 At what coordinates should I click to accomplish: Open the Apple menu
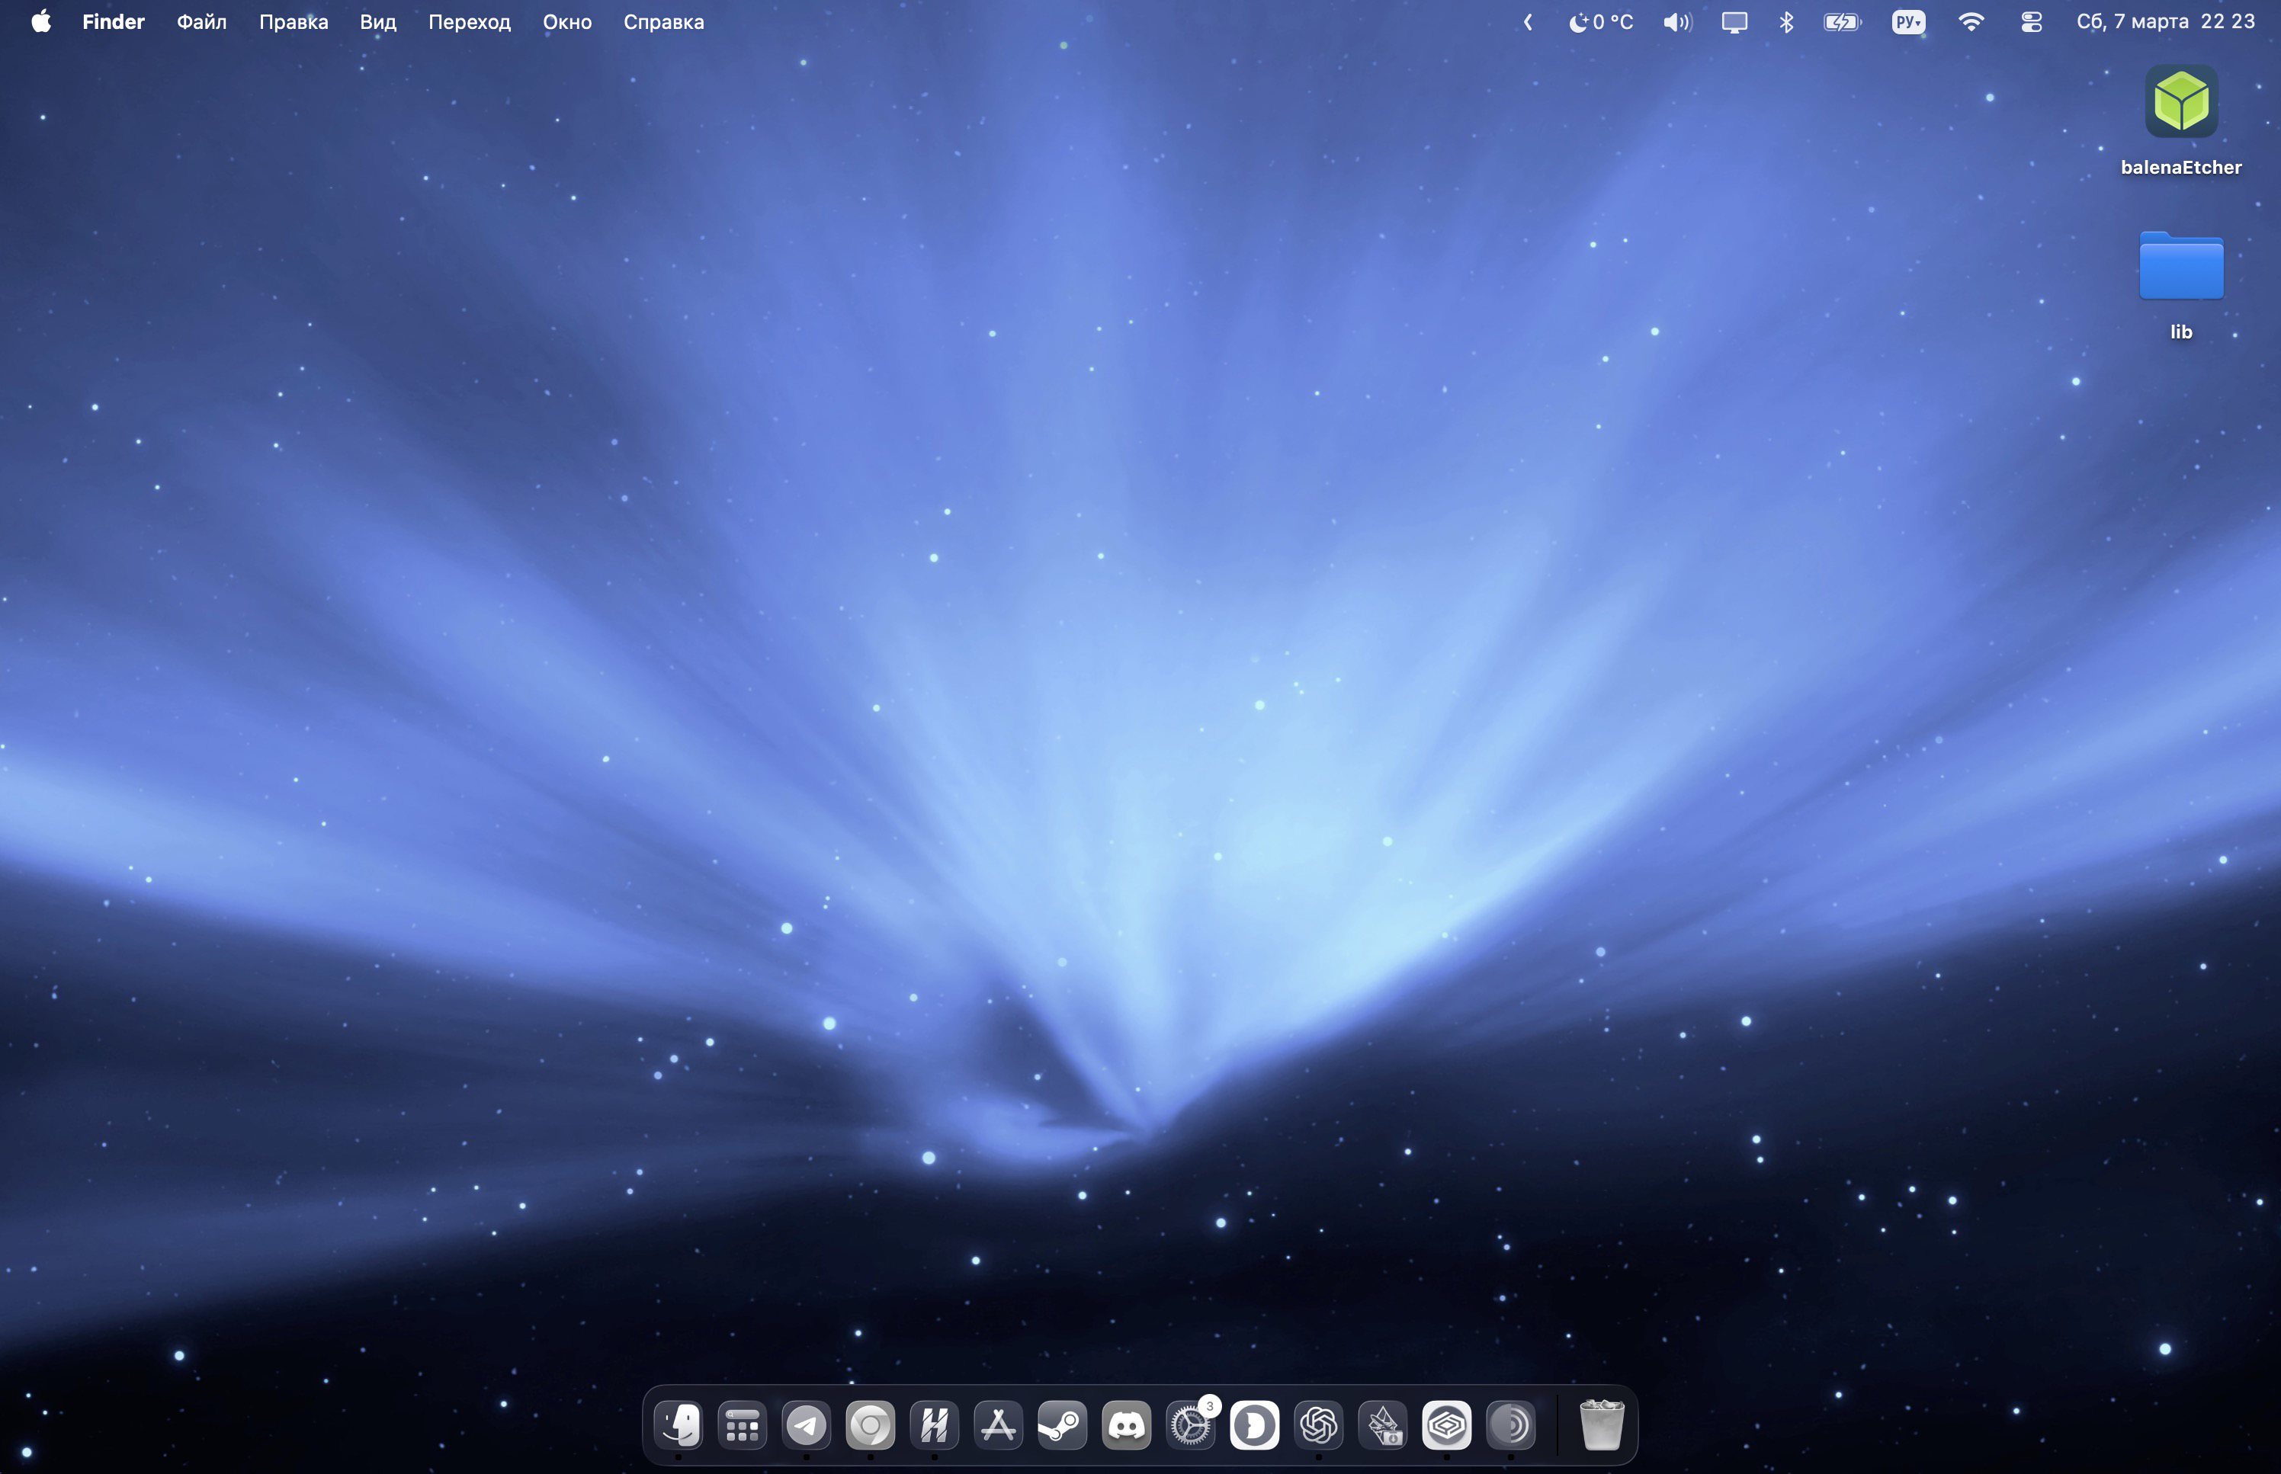coord(40,22)
